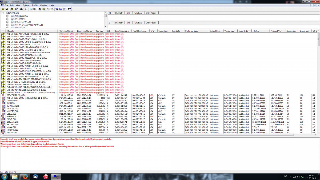The height and width of the screenshot is (180, 320).
Task: Select the NCRYPT.DLL row in module list
Action: click(x=159, y=130)
